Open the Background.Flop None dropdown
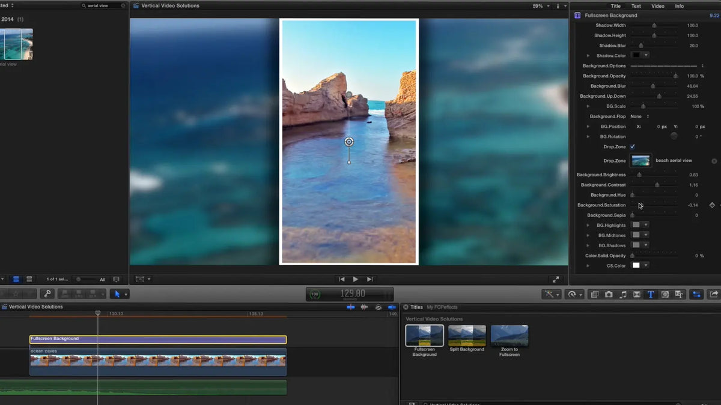721x405 pixels. coord(639,116)
